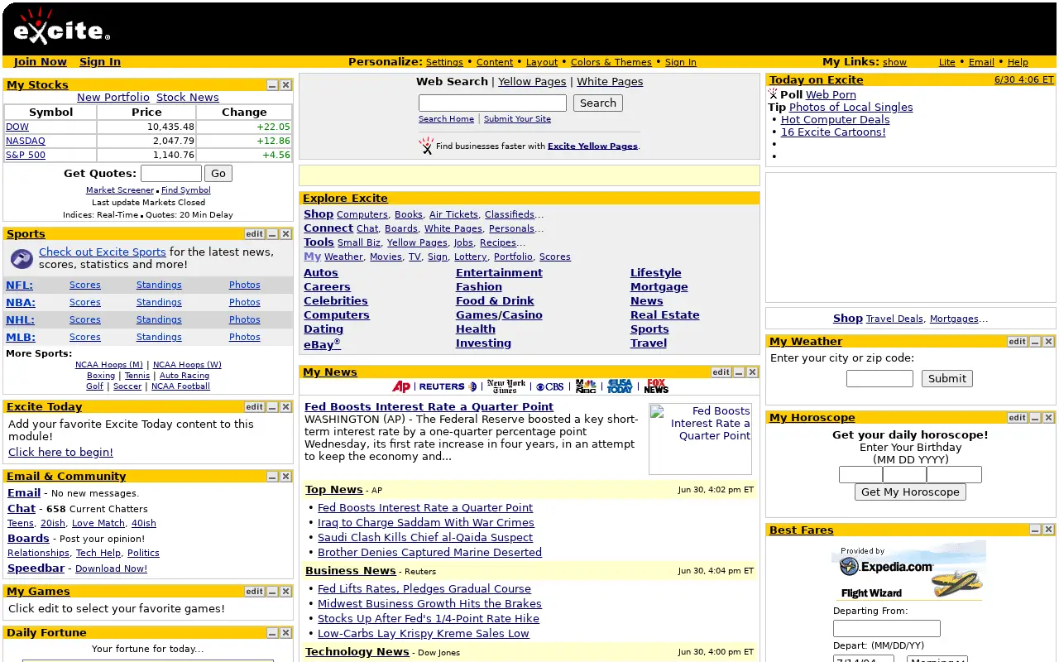
Task: Open the DOW symbol link
Action: click(x=17, y=127)
